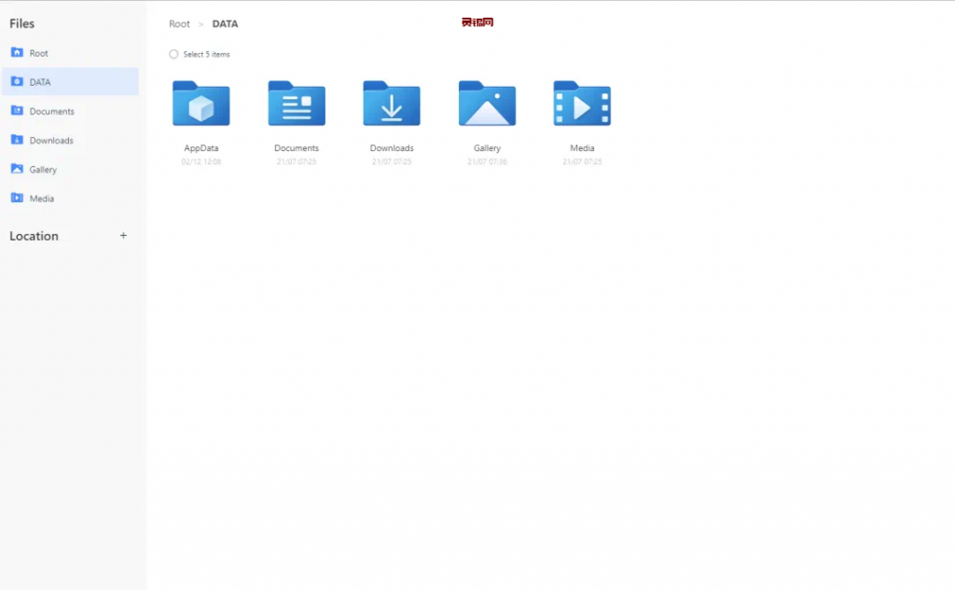Click the AppData folder date label

[x=201, y=162]
